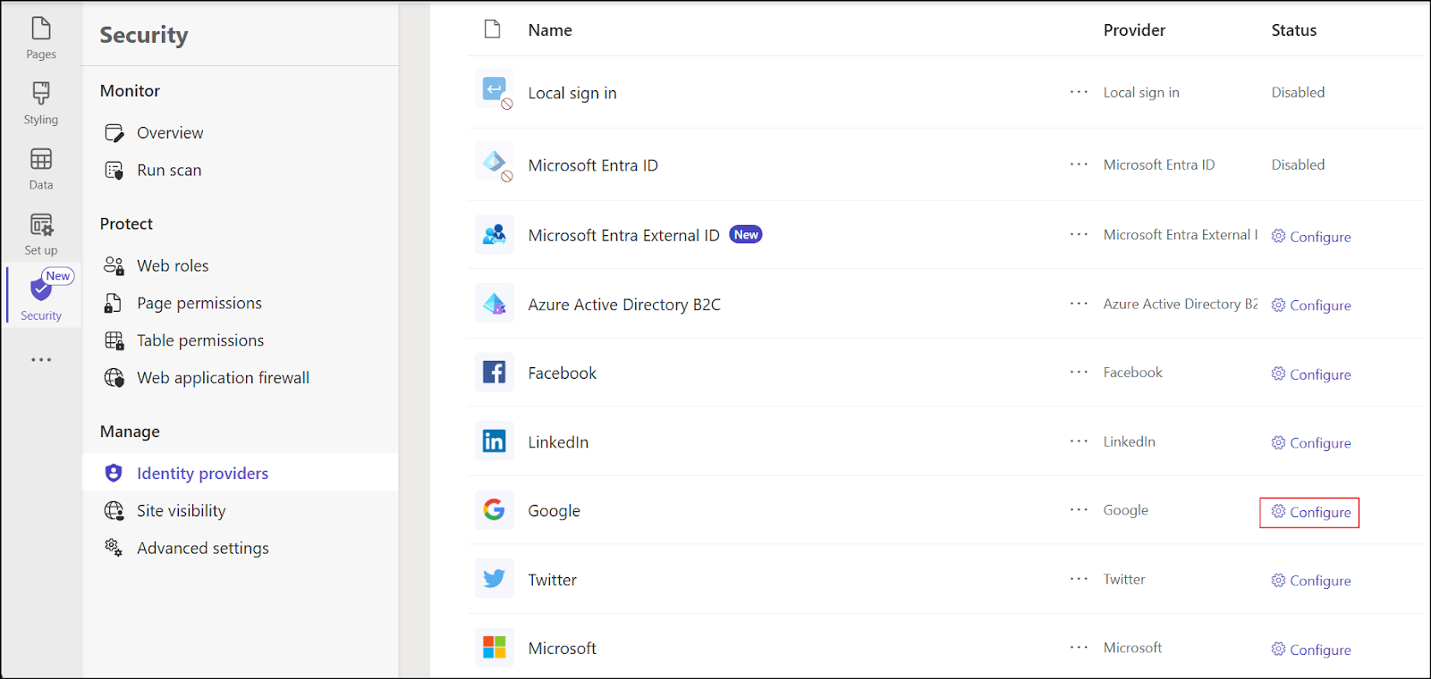Click the Table permissions icon
This screenshot has height=679, width=1431.
114,341
